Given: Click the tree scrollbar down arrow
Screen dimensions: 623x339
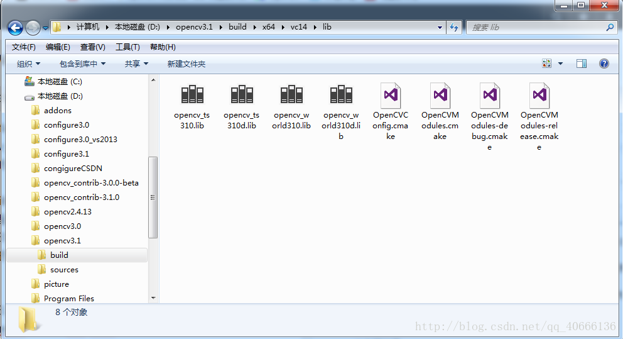Looking at the screenshot, I should click(x=153, y=298).
